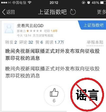Tap the WiFi status icon
Image resolution: width=106 pixels, height=112 pixels.
click(x=30, y=3)
